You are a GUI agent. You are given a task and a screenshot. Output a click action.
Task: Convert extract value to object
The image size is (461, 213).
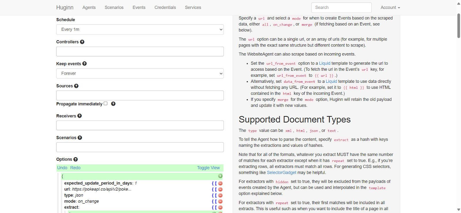(x=213, y=208)
